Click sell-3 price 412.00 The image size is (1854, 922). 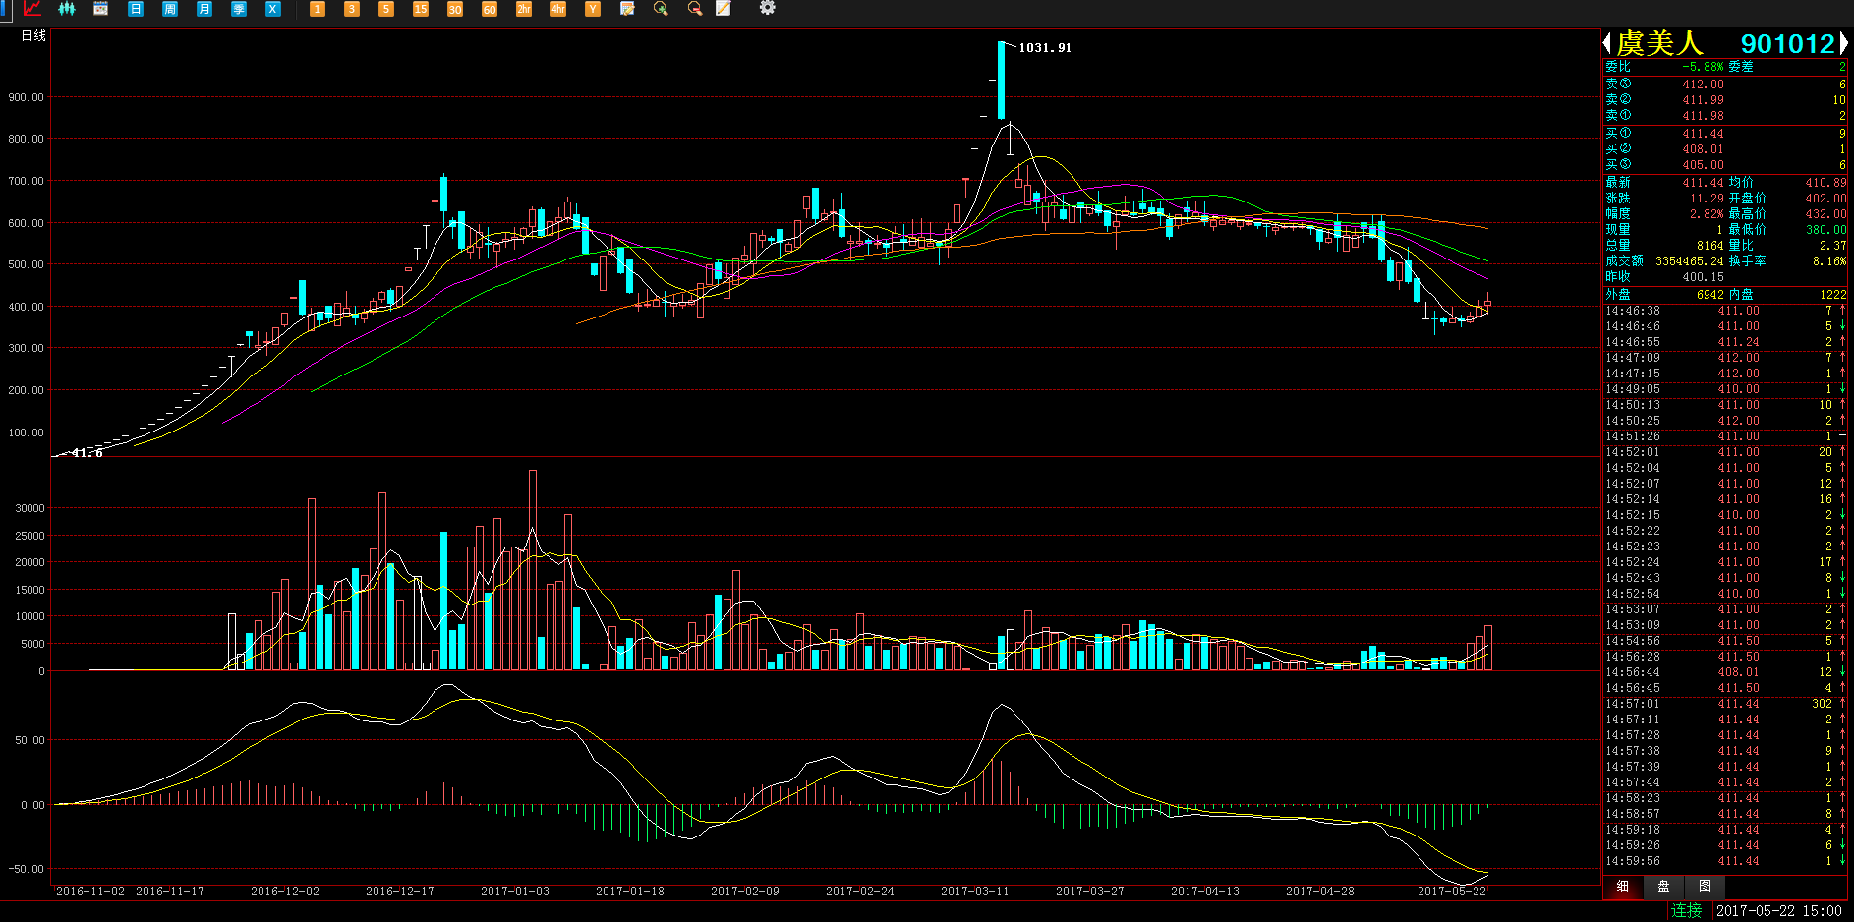point(1703,85)
